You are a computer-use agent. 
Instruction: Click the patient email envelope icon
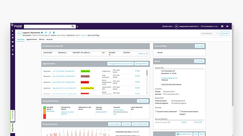pos(46,33)
